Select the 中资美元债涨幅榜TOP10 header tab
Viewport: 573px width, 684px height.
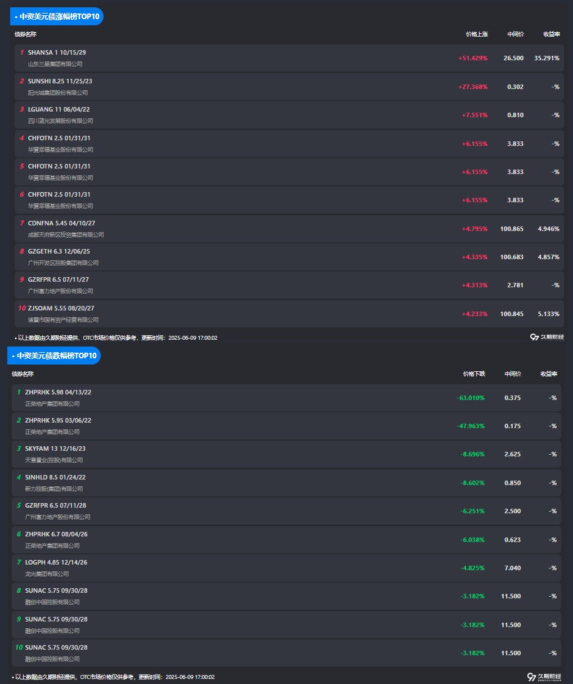coord(57,16)
